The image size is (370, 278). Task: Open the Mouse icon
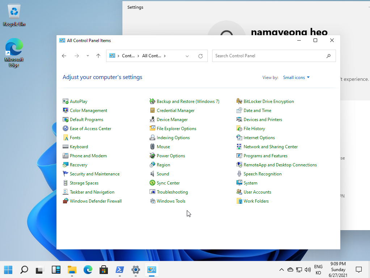[x=152, y=147]
